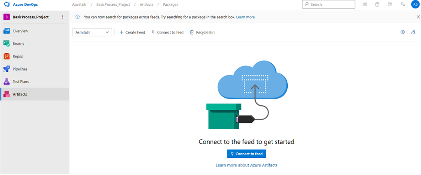Click the plus icon beside BasicProcess_Project
Image resolution: width=421 pixels, height=175 pixels.
tap(62, 17)
